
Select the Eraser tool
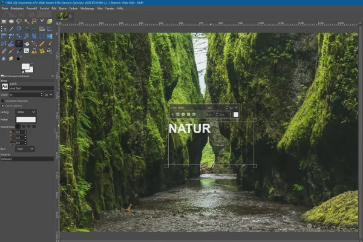tap(4, 51)
